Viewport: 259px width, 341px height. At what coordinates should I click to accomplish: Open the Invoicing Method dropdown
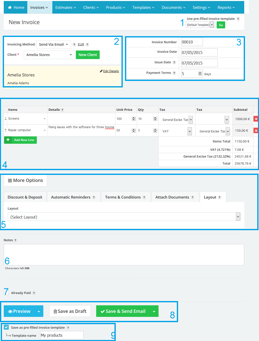coord(54,44)
